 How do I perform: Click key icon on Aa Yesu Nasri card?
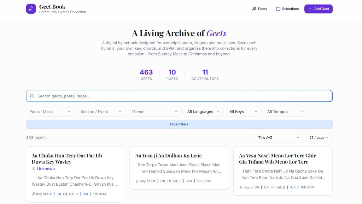point(241,187)
